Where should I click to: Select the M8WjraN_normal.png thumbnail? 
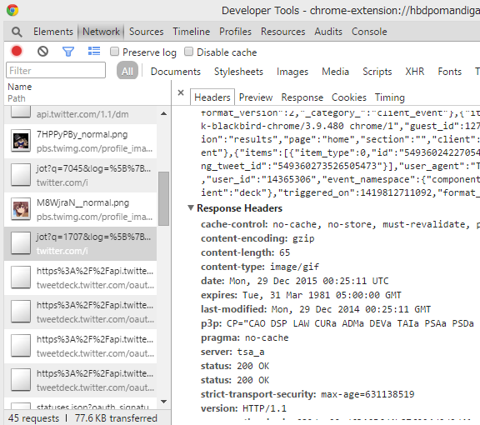(21, 209)
